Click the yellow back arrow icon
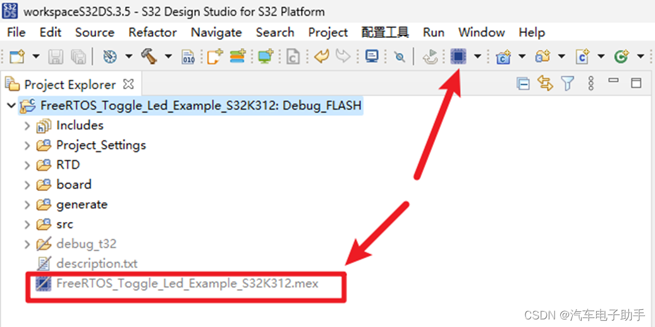 pyautogui.click(x=322, y=56)
